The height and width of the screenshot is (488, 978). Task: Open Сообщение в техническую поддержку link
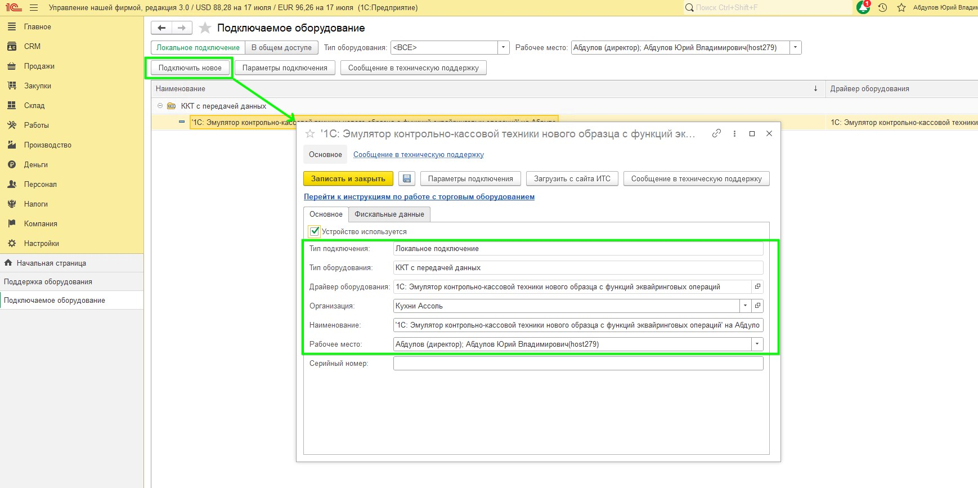[x=419, y=155]
